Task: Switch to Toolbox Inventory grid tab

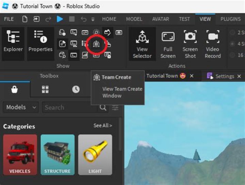Action: [45, 89]
